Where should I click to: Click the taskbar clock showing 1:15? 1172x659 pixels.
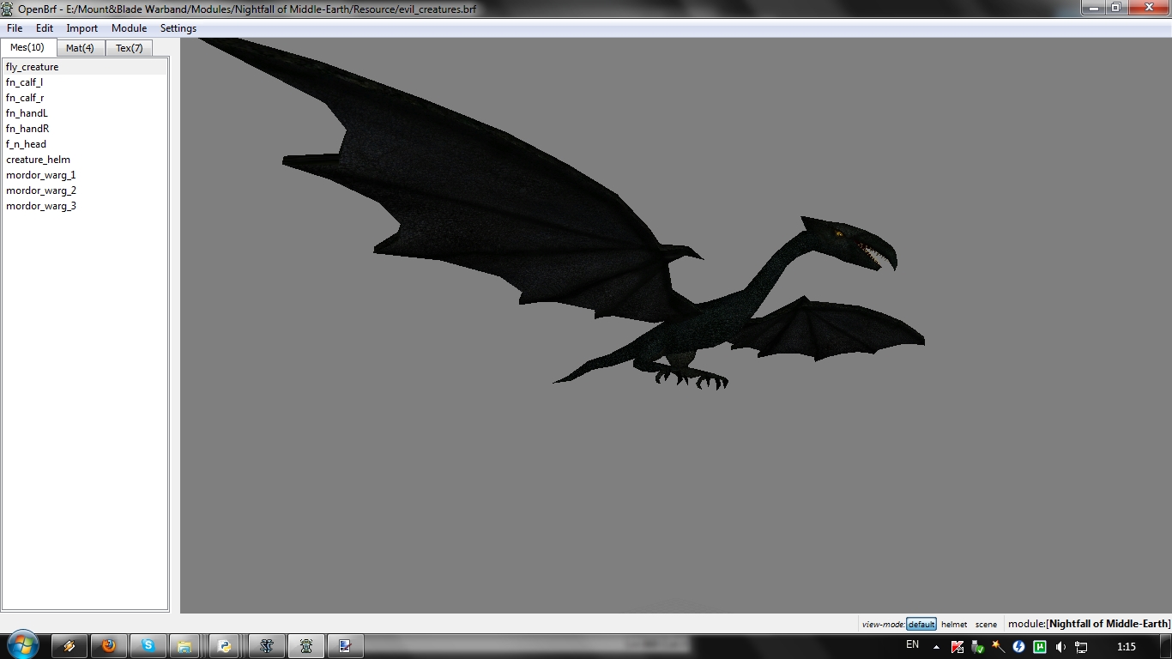(1127, 647)
